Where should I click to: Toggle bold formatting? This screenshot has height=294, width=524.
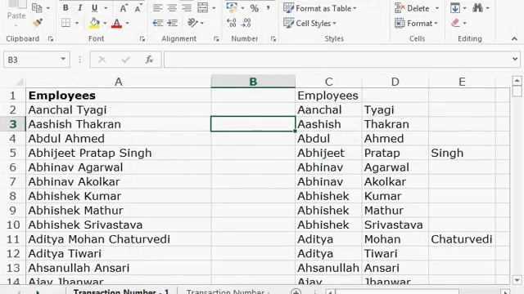pos(65,8)
